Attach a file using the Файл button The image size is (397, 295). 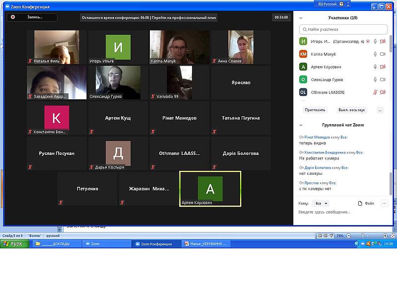pyautogui.click(x=366, y=203)
